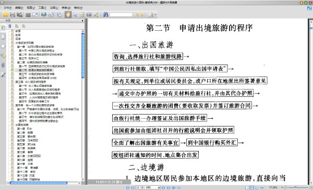Image resolution: width=313 pixels, height=190 pixels.
Task: Click the Bookmarks panel icon
Action: (3, 28)
